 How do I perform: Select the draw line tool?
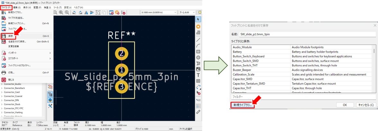198,40
